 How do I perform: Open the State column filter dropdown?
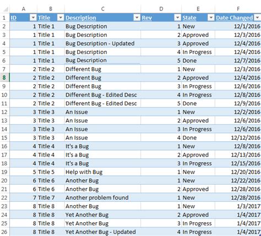pos(211,18)
